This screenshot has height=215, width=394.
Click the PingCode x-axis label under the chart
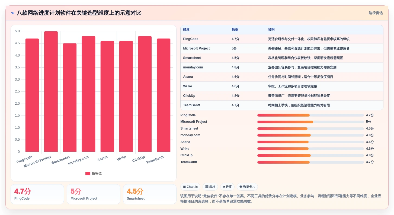[24, 159]
